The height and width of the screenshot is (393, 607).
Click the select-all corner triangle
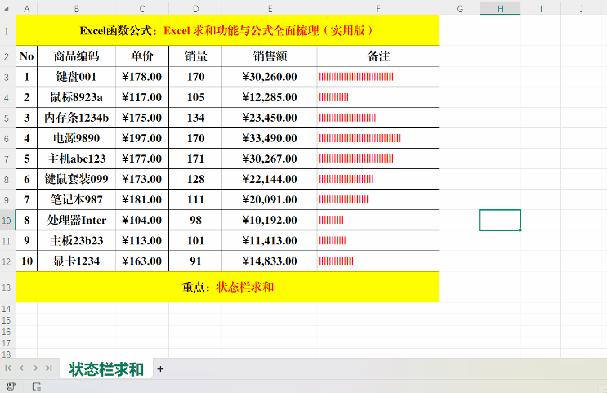(x=6, y=8)
